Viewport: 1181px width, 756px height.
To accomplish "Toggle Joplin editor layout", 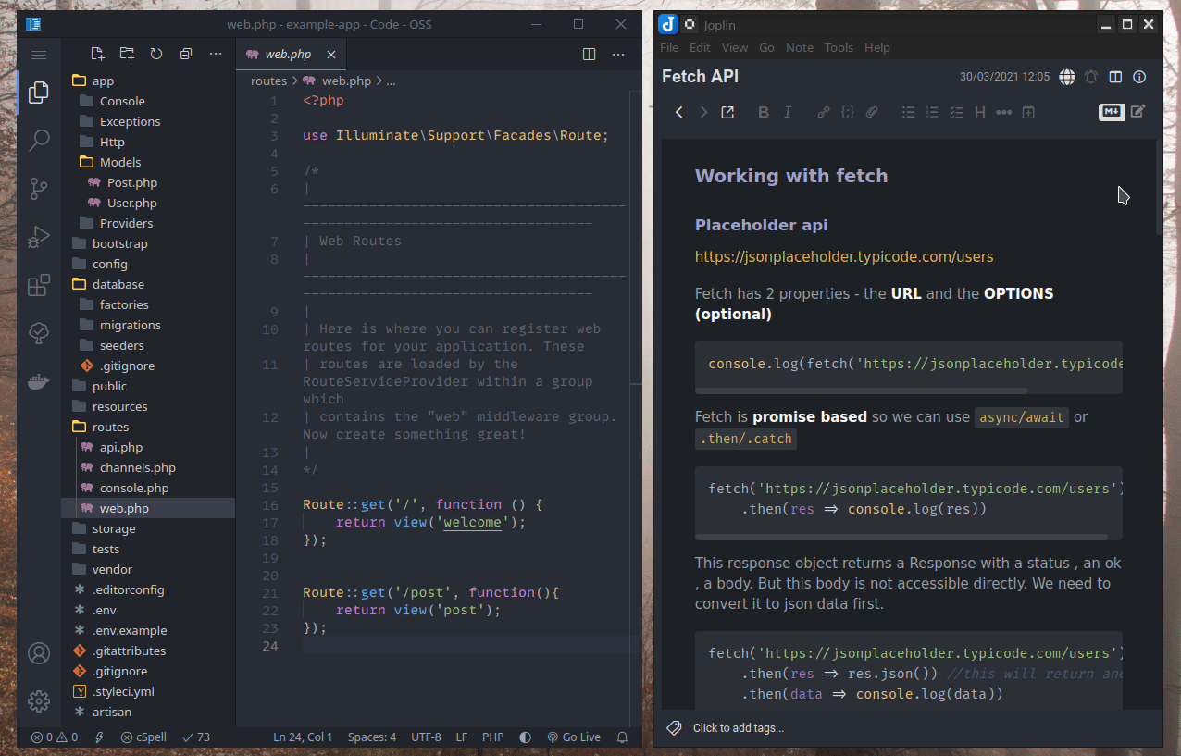I will click(1116, 77).
